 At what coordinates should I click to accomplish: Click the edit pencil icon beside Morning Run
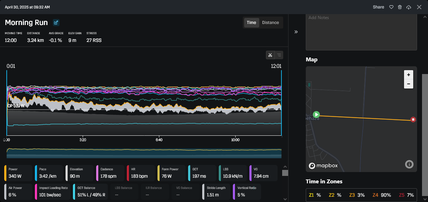tap(56, 23)
